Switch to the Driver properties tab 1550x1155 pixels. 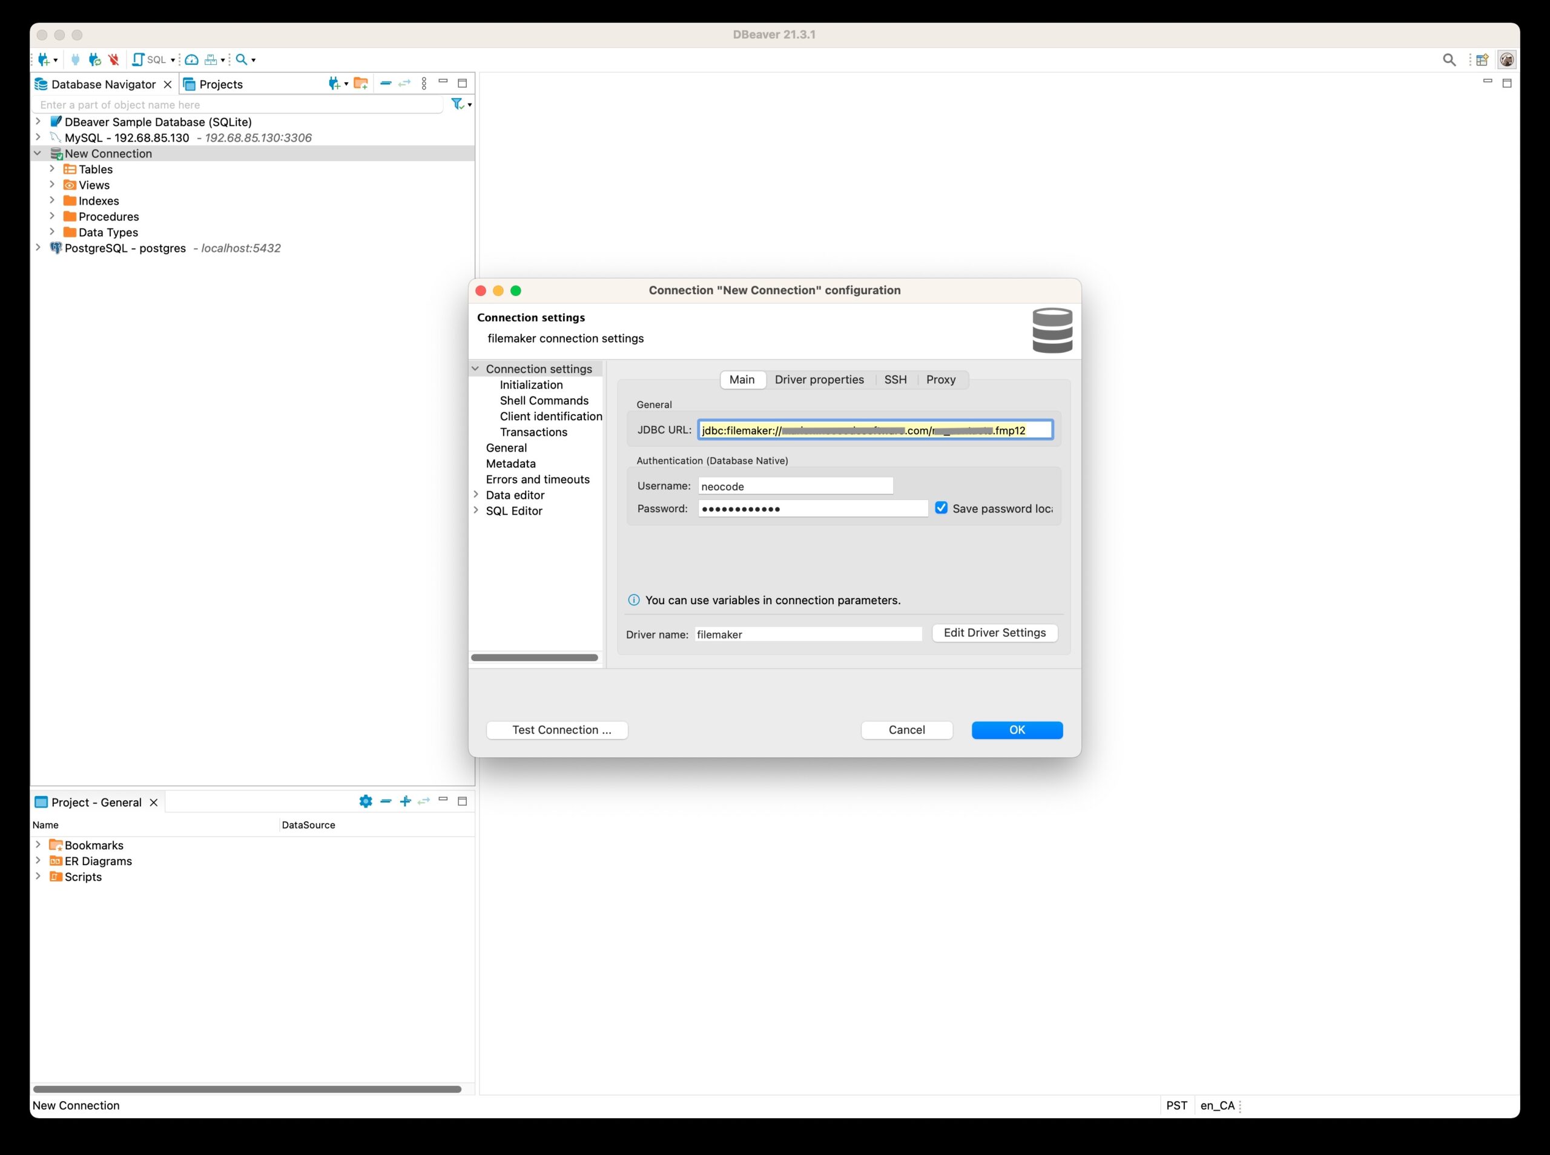click(819, 380)
